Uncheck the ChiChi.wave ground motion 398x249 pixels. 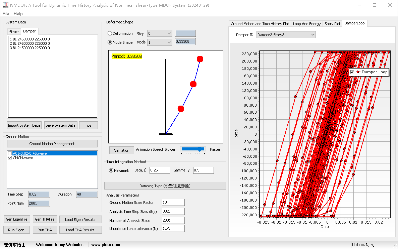[x=10, y=158]
